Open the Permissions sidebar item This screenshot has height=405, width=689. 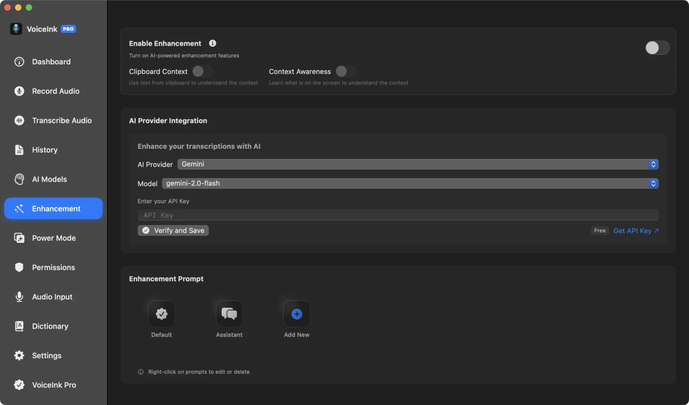click(53, 267)
